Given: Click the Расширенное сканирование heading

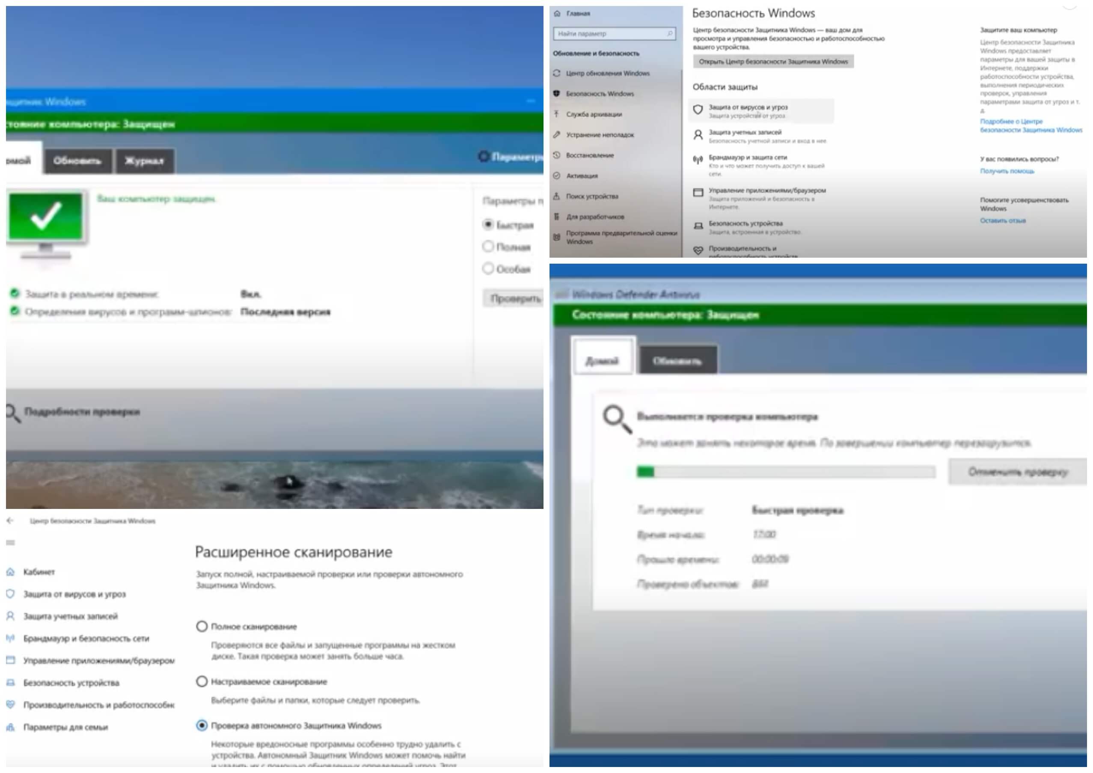Looking at the screenshot, I should (294, 552).
